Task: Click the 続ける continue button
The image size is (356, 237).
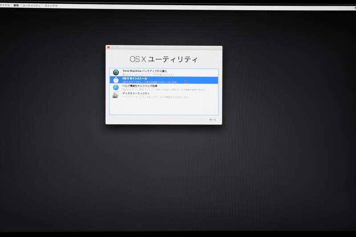Action: coord(213,120)
